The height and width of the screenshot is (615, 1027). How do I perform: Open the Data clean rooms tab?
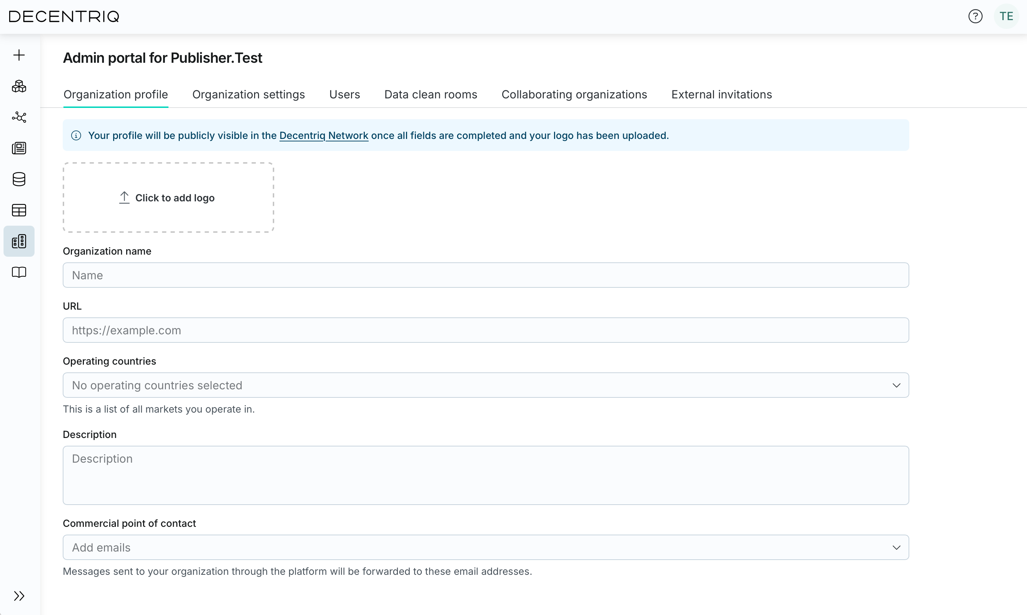[x=431, y=95]
